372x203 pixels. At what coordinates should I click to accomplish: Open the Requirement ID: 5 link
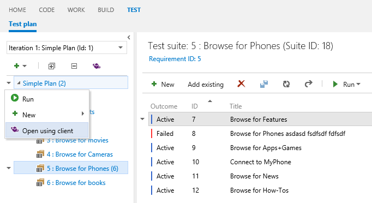click(x=175, y=58)
